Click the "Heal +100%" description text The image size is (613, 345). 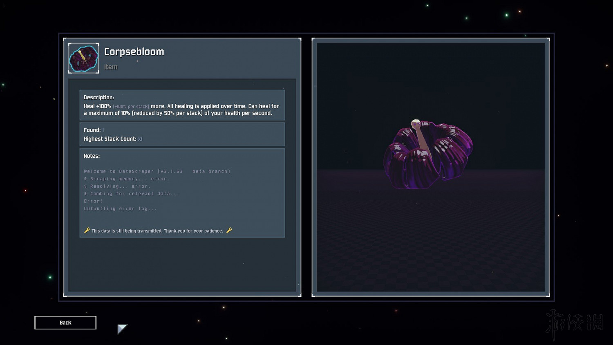point(97,106)
